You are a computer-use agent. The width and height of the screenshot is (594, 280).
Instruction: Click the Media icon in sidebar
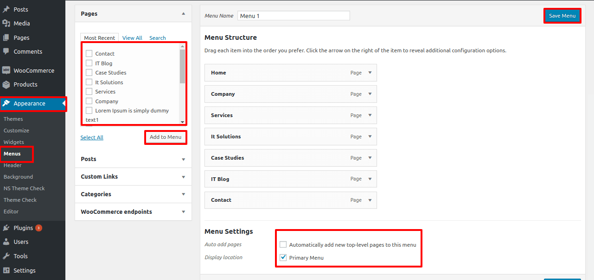[x=6, y=23]
